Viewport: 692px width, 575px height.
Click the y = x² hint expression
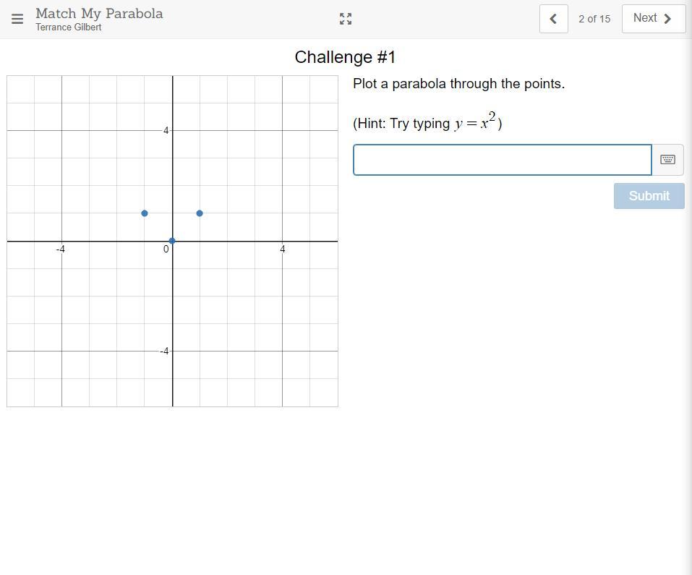(x=475, y=122)
